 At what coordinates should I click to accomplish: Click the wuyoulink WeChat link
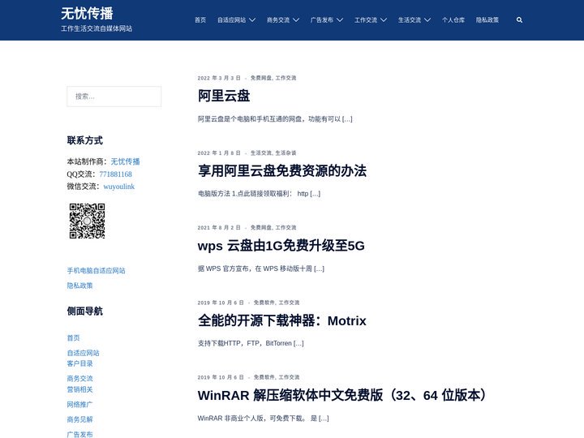click(118, 187)
